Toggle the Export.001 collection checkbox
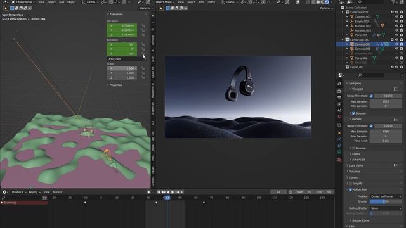The width and height of the screenshot is (406, 228). coord(392,67)
